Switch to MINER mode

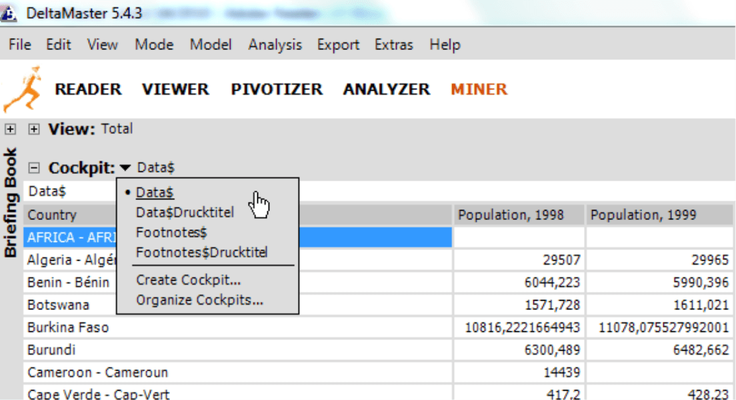(x=479, y=89)
